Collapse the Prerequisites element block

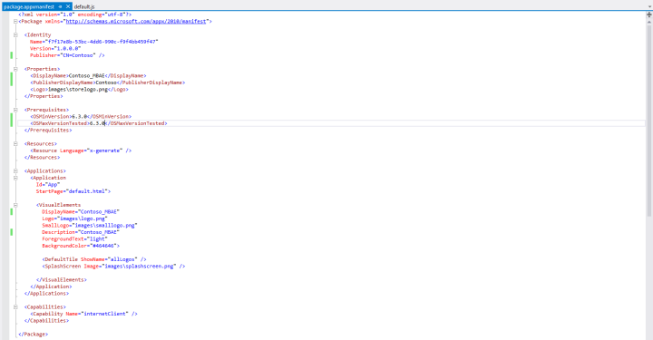point(15,110)
